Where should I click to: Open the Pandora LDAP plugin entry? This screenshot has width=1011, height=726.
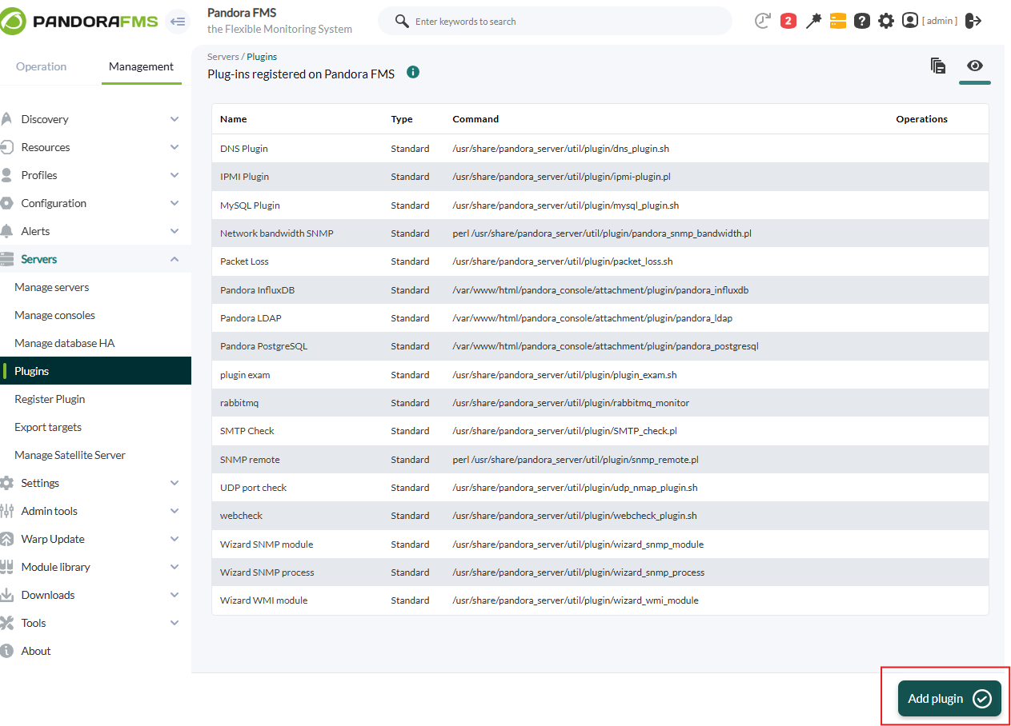point(251,318)
